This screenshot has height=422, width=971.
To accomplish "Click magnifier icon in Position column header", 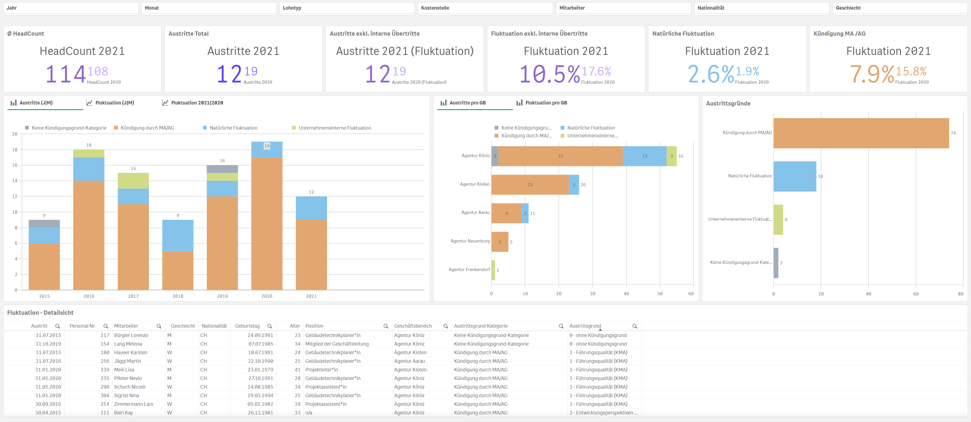I will [x=386, y=326].
